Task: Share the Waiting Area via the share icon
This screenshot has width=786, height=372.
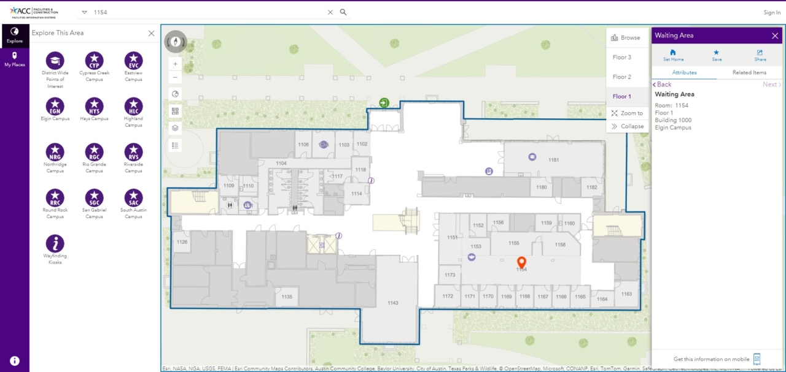Action: 760,56
